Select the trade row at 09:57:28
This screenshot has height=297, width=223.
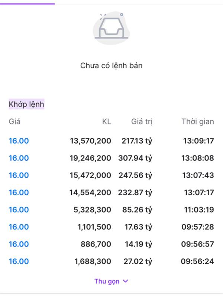point(111,227)
